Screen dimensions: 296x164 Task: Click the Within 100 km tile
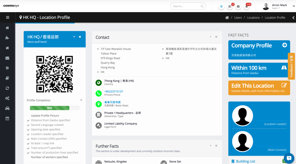tap(259, 70)
